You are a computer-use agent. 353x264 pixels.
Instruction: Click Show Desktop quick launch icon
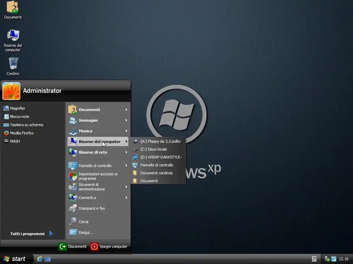click(48, 259)
